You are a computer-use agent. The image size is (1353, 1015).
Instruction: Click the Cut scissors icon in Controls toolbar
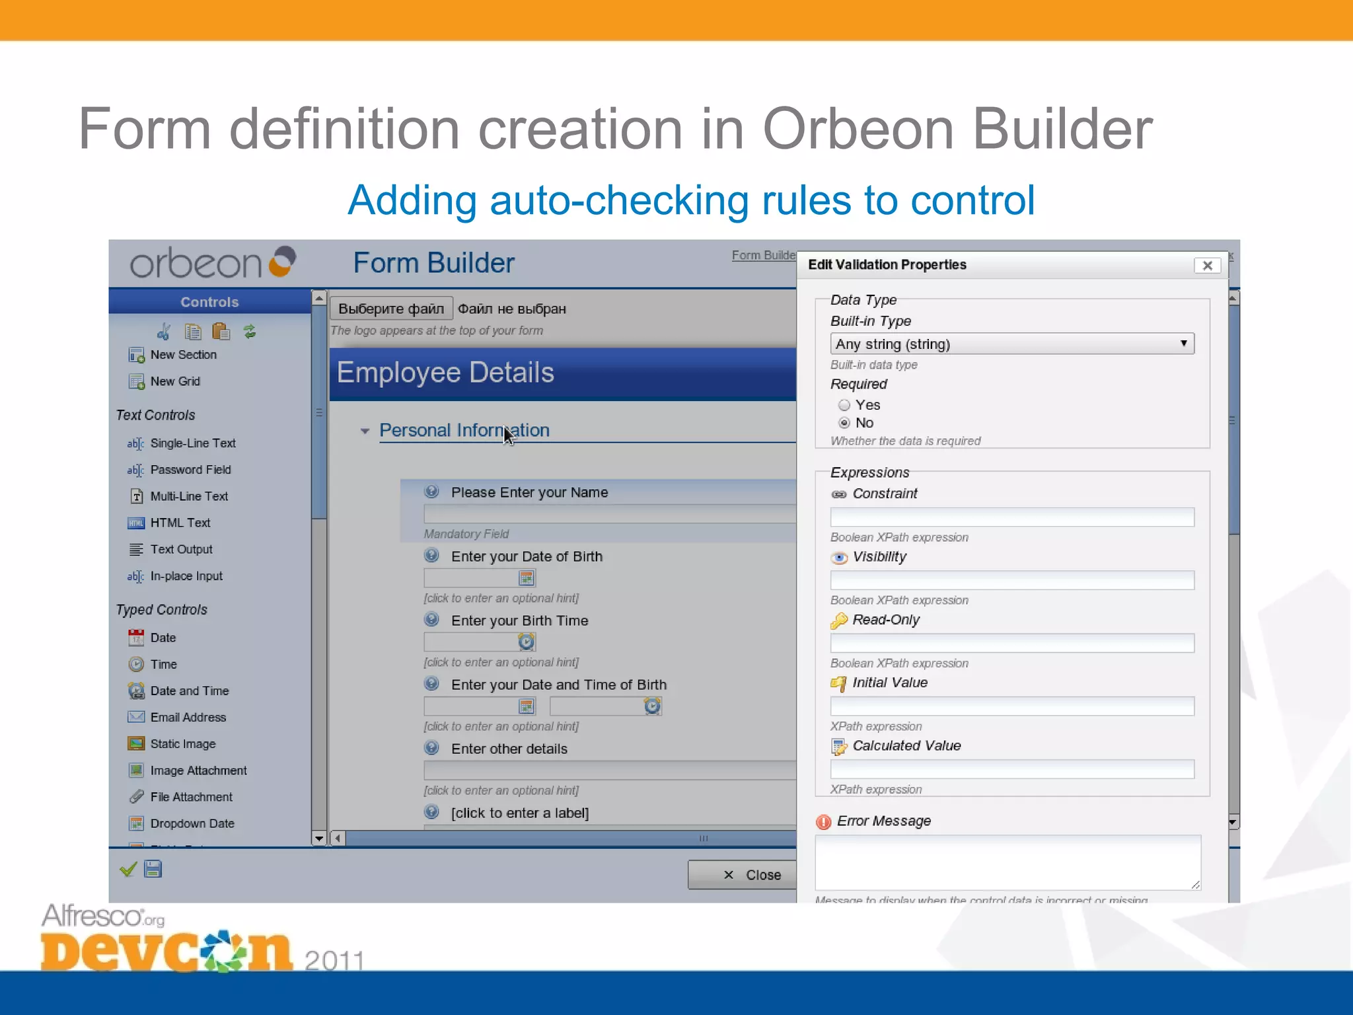coord(164,331)
